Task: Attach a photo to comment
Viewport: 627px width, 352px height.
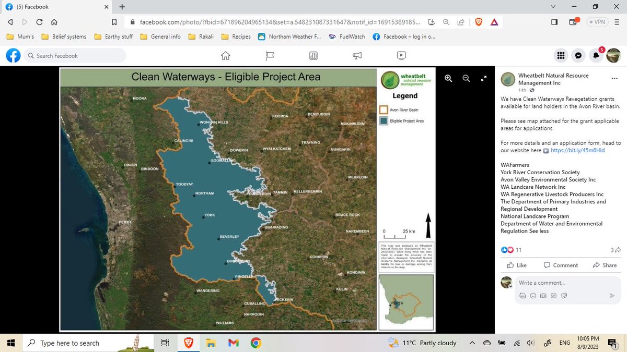Action: click(x=543, y=295)
